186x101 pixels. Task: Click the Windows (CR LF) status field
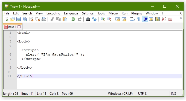120,94
